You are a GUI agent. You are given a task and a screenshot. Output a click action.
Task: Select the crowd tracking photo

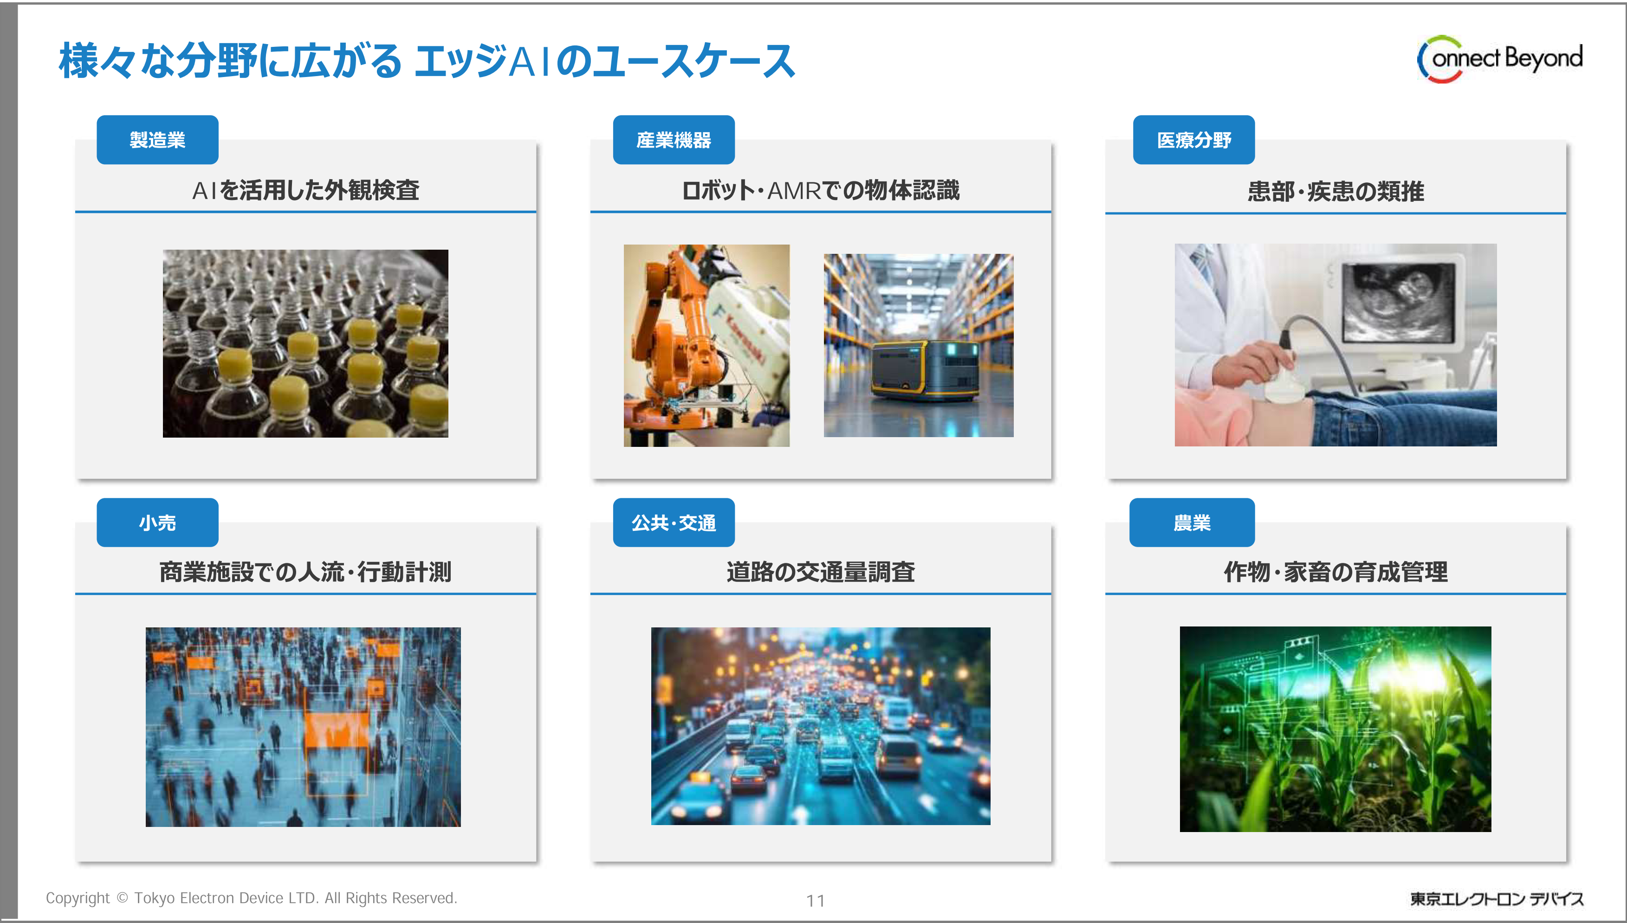click(x=303, y=727)
